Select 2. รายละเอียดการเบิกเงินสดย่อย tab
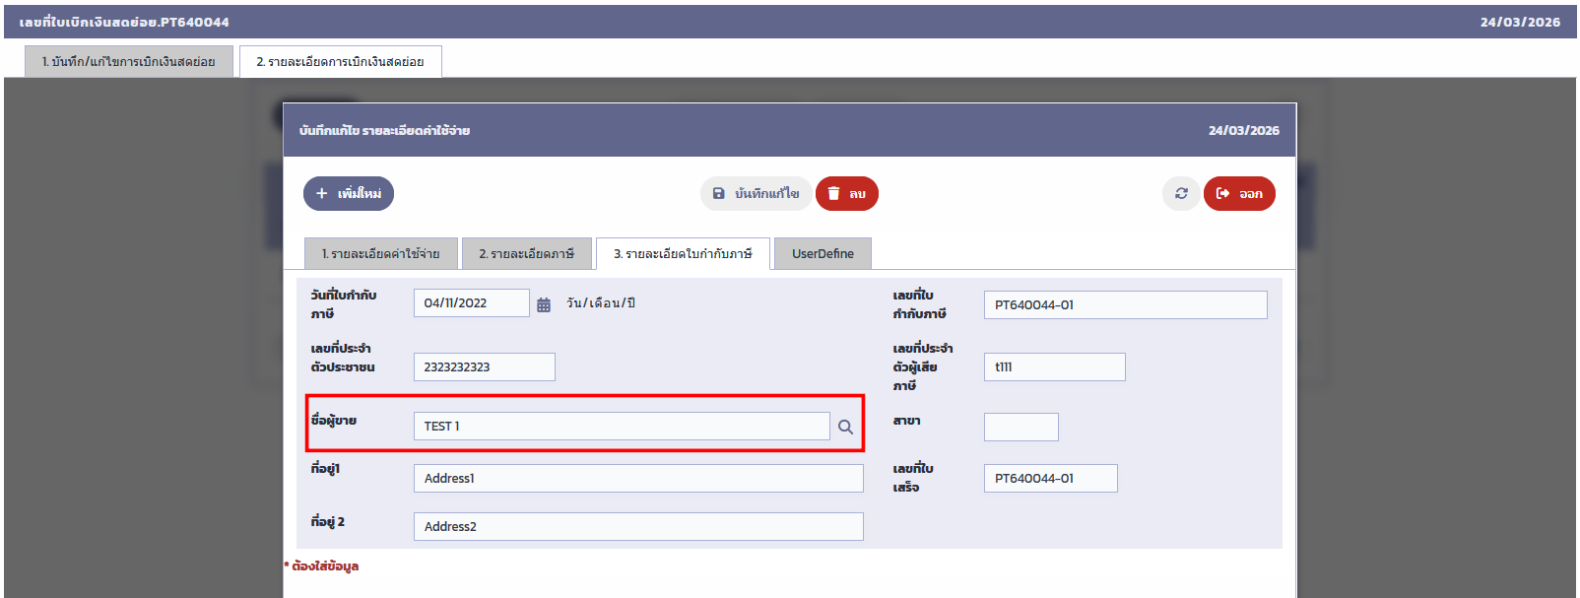This screenshot has height=598, width=1580. (340, 61)
